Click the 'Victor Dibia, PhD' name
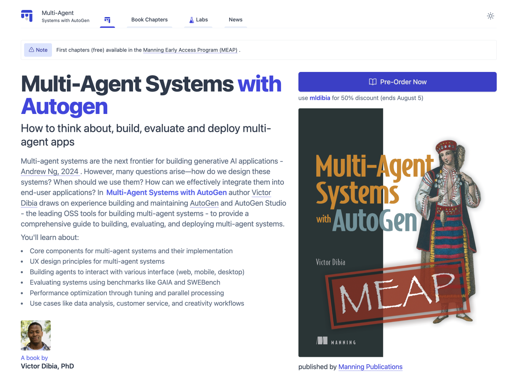Viewport: 510px width, 388px height. click(47, 366)
